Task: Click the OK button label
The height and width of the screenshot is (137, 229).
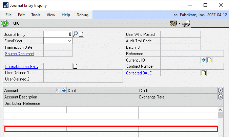Action: tap(16, 23)
